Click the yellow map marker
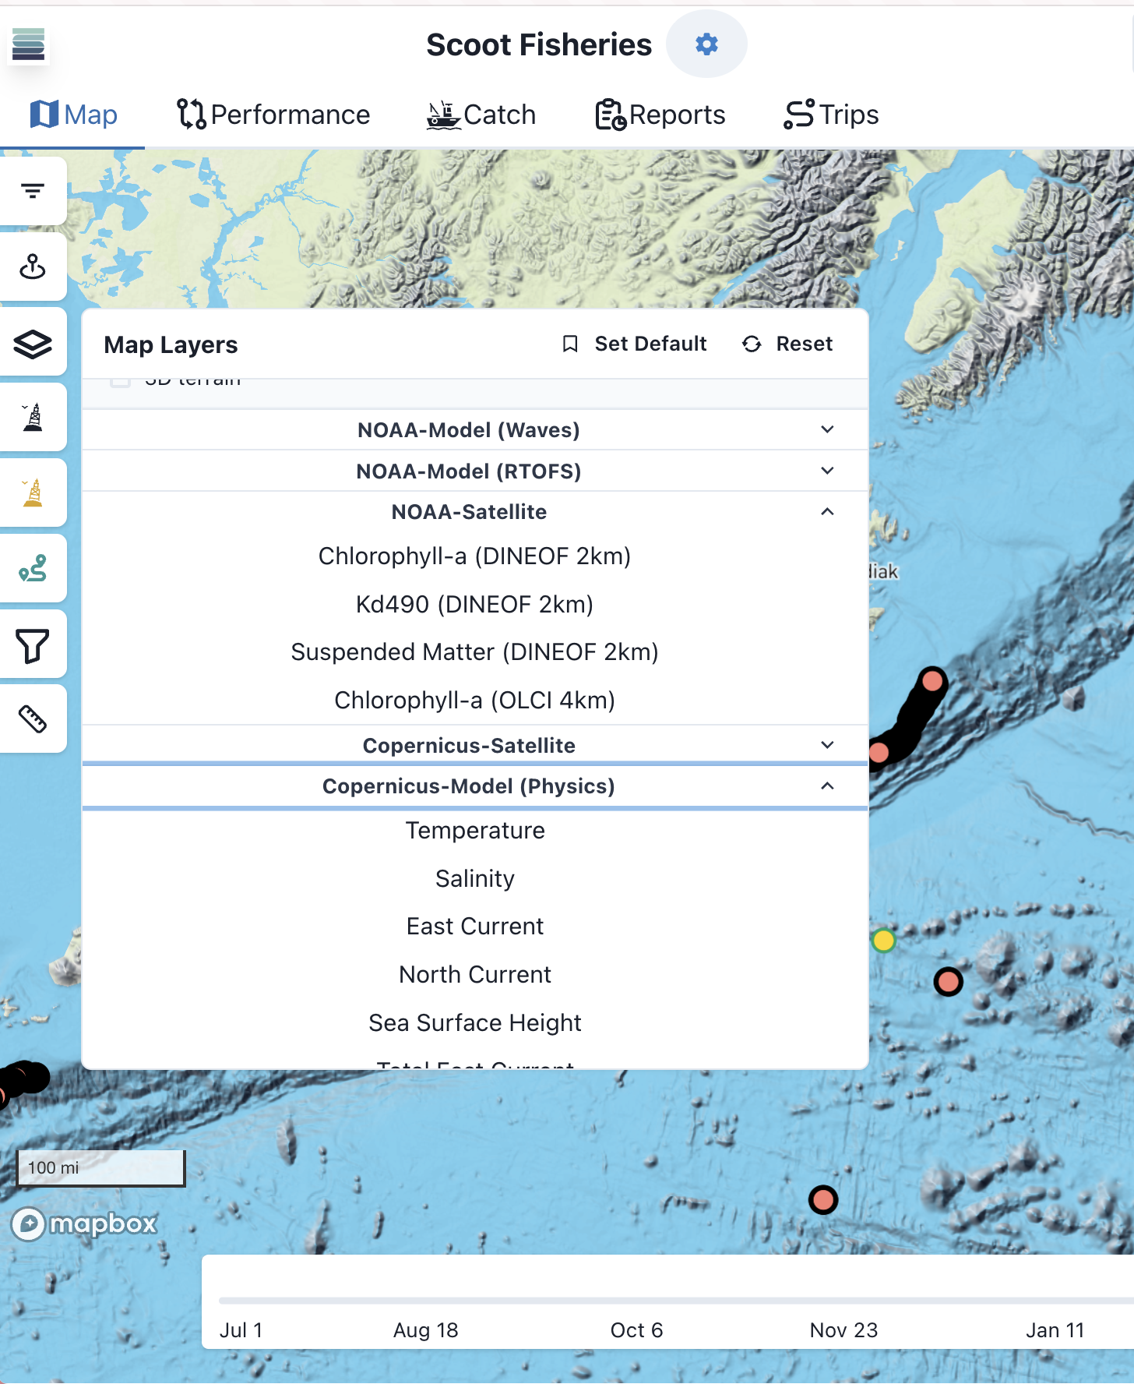 pyautogui.click(x=883, y=941)
